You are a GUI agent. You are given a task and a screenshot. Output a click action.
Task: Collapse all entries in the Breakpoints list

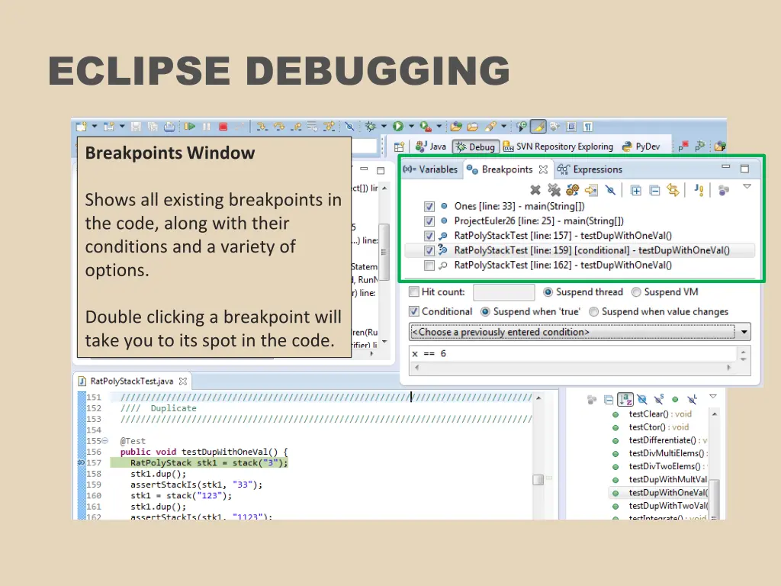point(654,190)
